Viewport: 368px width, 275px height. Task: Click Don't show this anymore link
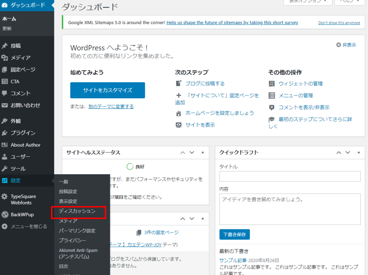[339, 23]
